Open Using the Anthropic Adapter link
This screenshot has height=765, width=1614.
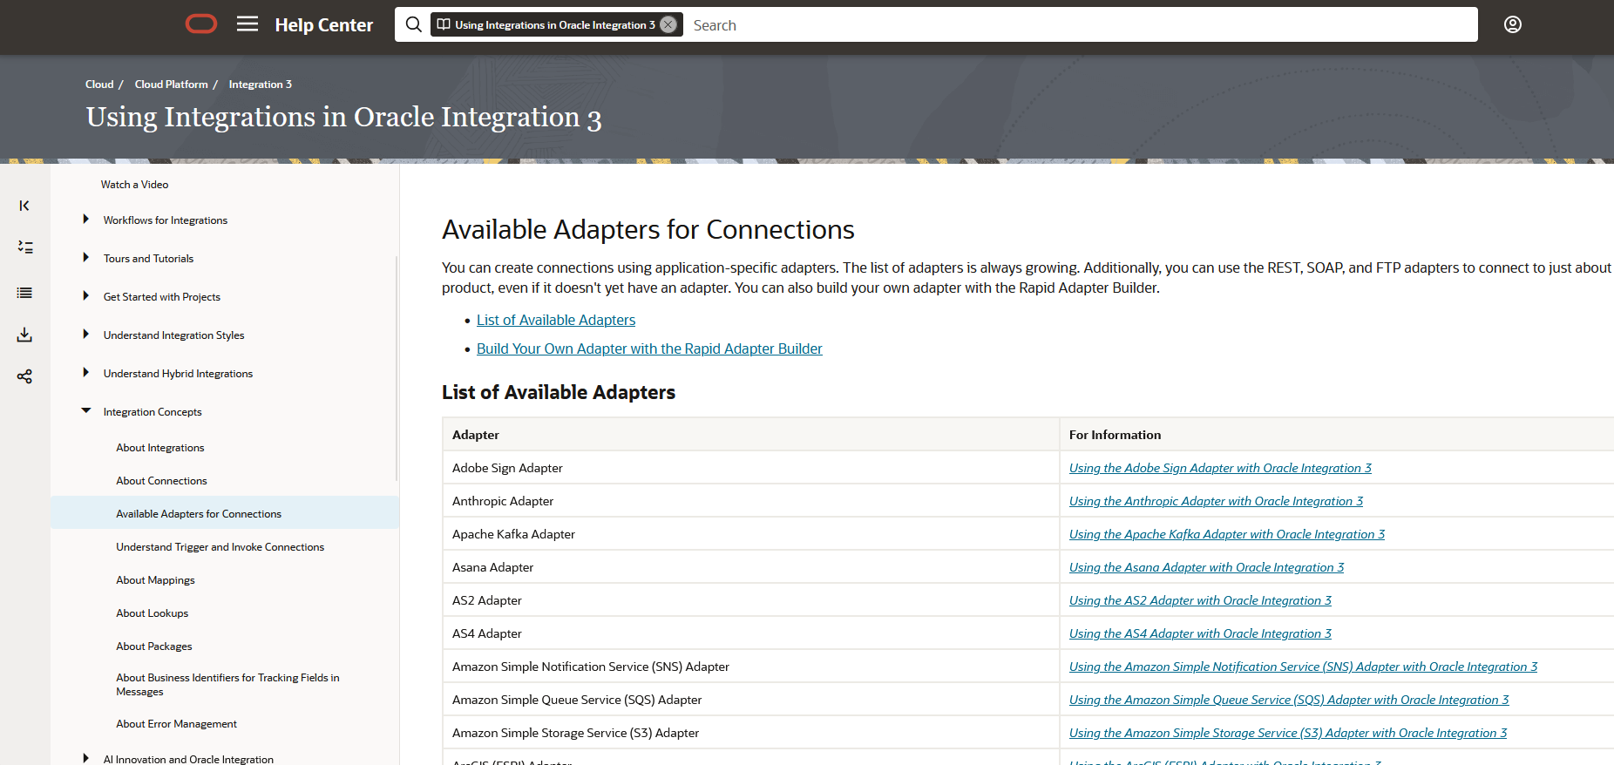[x=1216, y=501]
